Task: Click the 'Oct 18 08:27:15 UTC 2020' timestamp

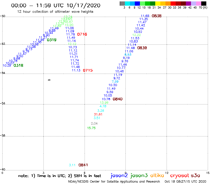Action: coord(185,182)
